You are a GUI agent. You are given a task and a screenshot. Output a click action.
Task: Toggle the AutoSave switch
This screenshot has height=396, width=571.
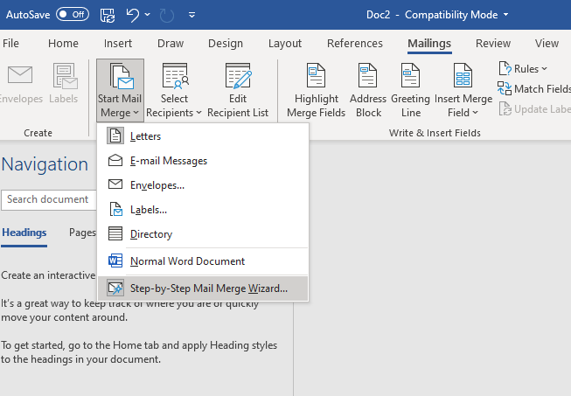point(73,15)
